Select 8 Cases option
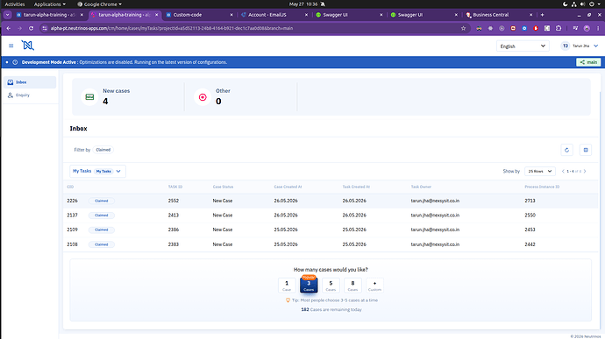The height and width of the screenshot is (339, 605). [x=352, y=286]
